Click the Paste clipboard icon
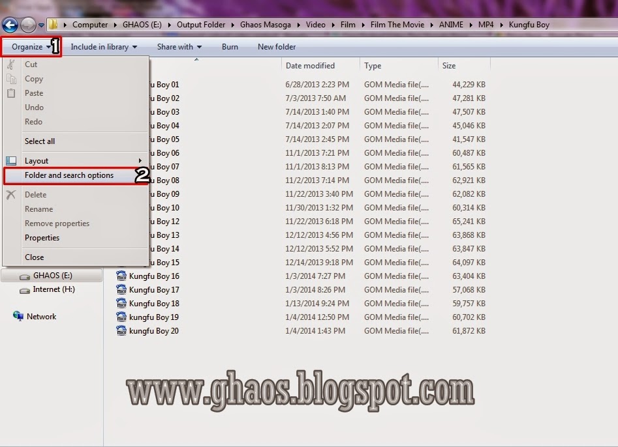 tap(10, 93)
